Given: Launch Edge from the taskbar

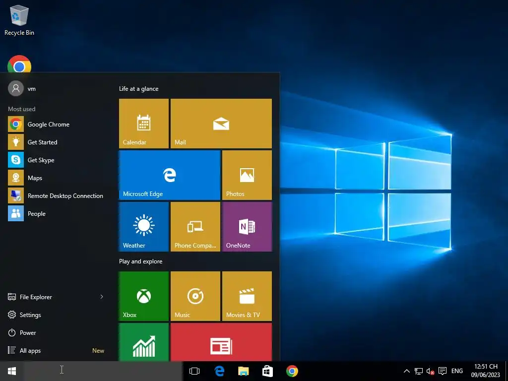Looking at the screenshot, I should [219, 371].
